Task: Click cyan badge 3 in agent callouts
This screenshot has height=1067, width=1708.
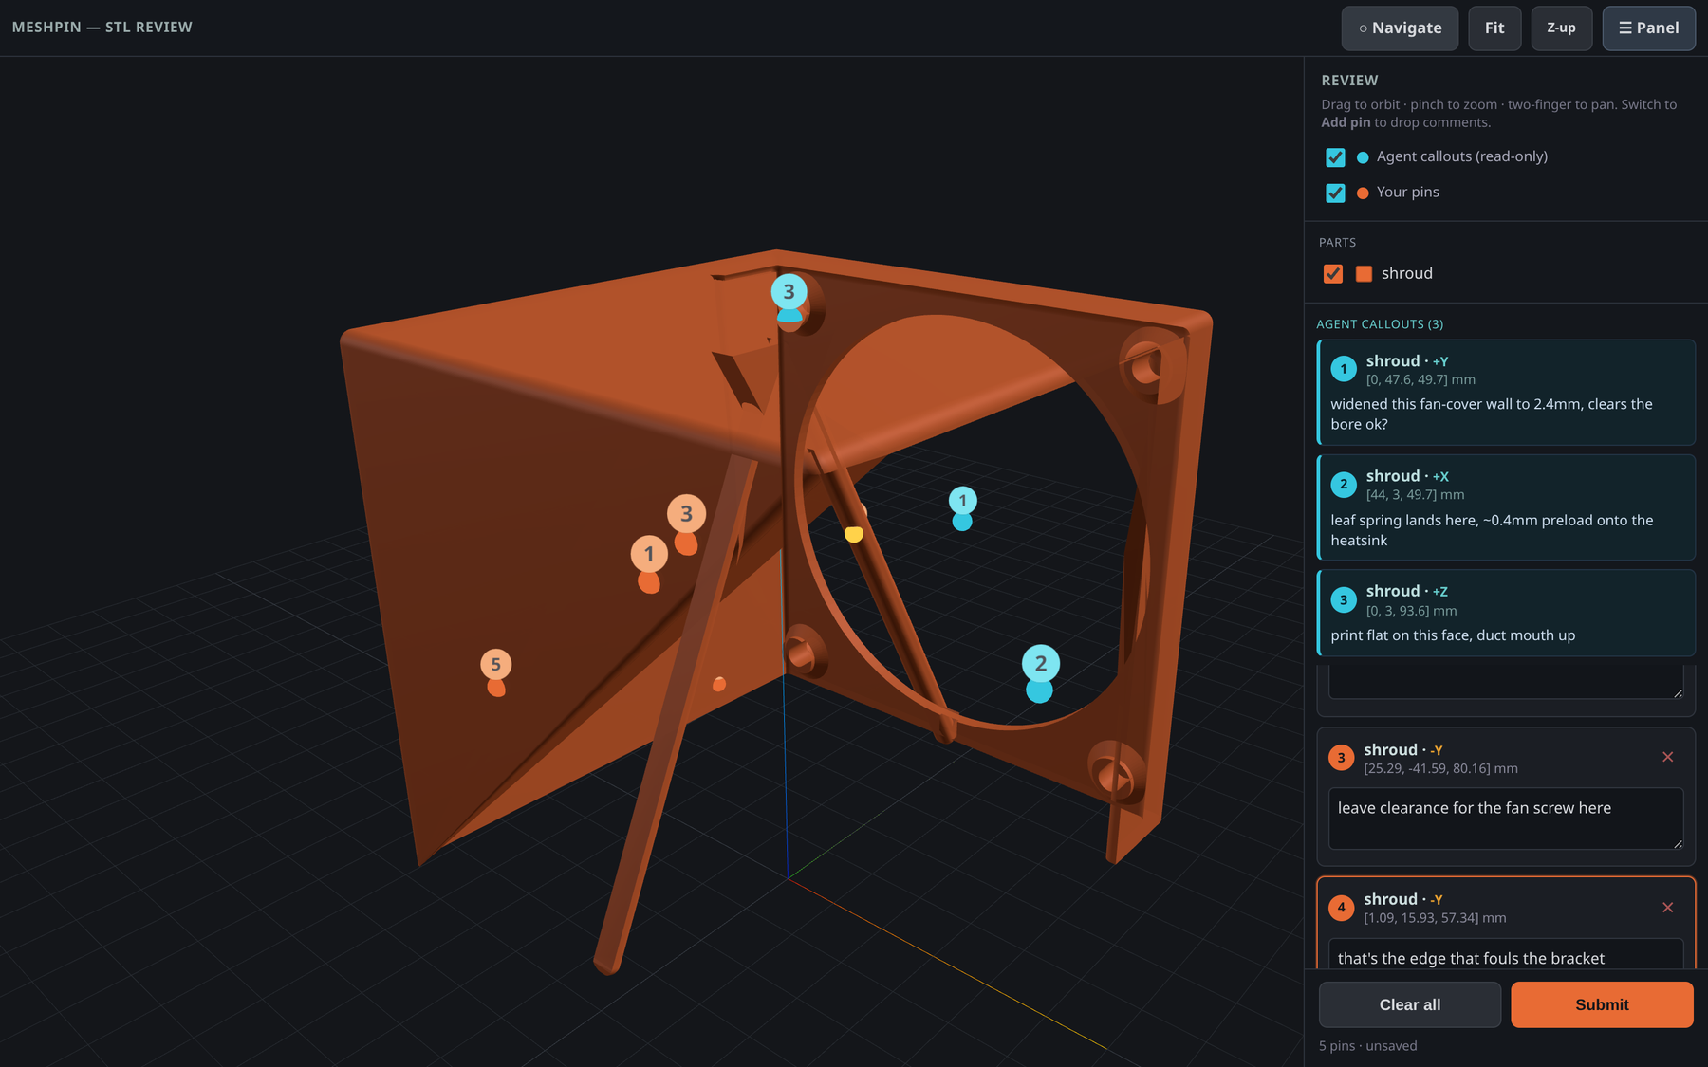Action: 1344,600
